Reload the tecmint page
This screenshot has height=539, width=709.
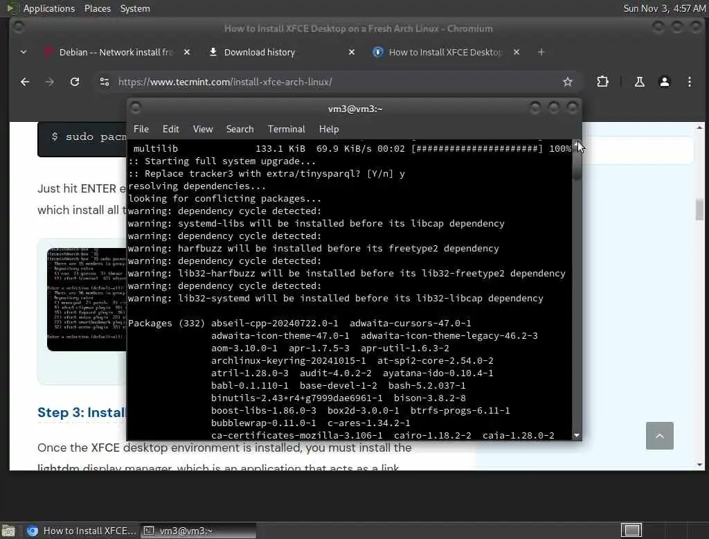[75, 82]
